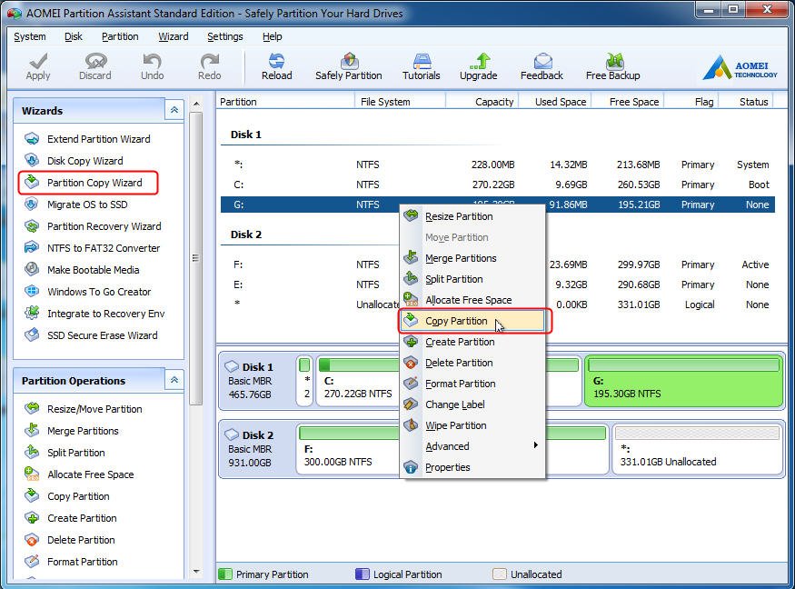This screenshot has height=589, width=795.
Task: Collapse the Wizards panel
Action: (174, 110)
